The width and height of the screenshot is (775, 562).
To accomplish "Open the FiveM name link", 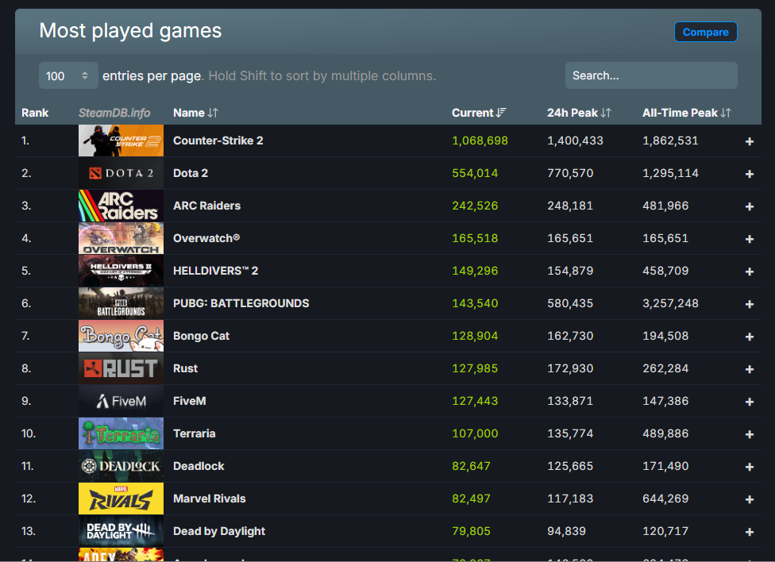I will pos(189,401).
